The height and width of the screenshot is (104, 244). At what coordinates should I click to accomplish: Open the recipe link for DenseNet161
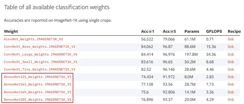tap(231, 84)
